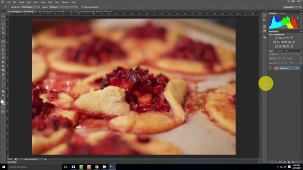
Task: Switch to second document tab
Action: pos(51,11)
